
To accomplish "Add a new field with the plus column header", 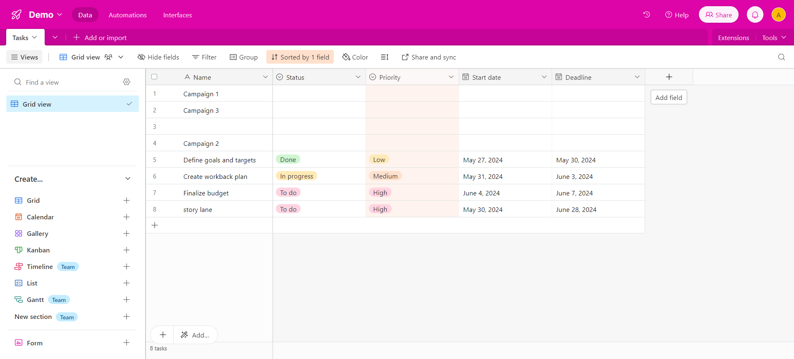I will (669, 77).
